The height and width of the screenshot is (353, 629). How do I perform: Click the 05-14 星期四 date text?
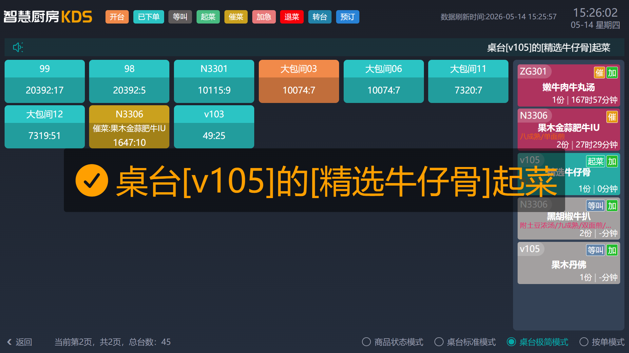point(595,25)
